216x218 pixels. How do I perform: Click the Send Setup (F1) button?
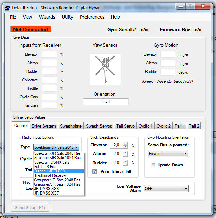click(x=30, y=207)
